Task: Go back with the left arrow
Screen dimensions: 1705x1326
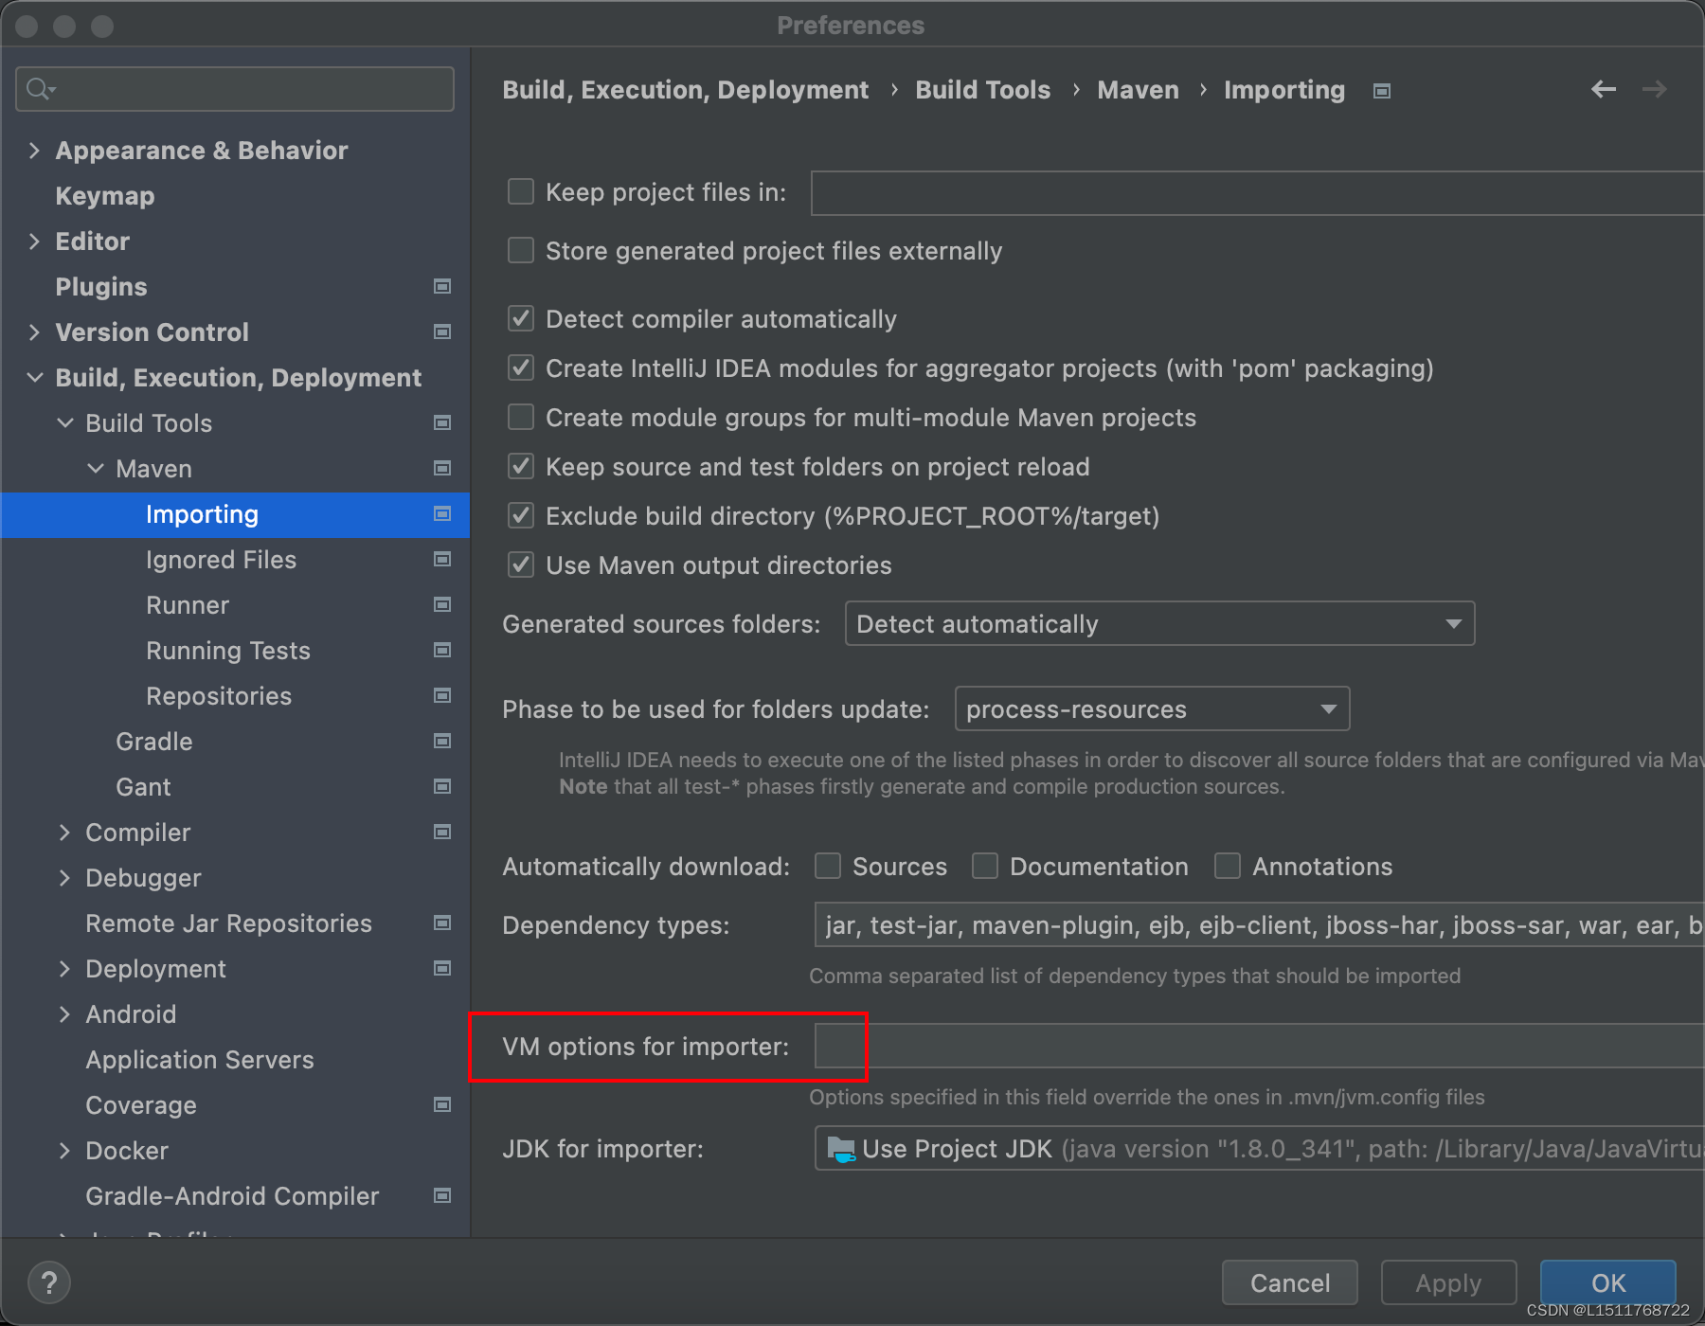Action: click(x=1604, y=89)
